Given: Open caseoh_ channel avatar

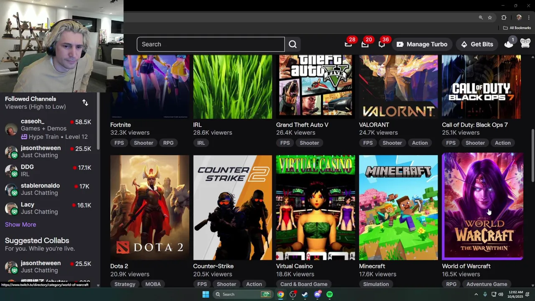Looking at the screenshot, I should coord(11,129).
